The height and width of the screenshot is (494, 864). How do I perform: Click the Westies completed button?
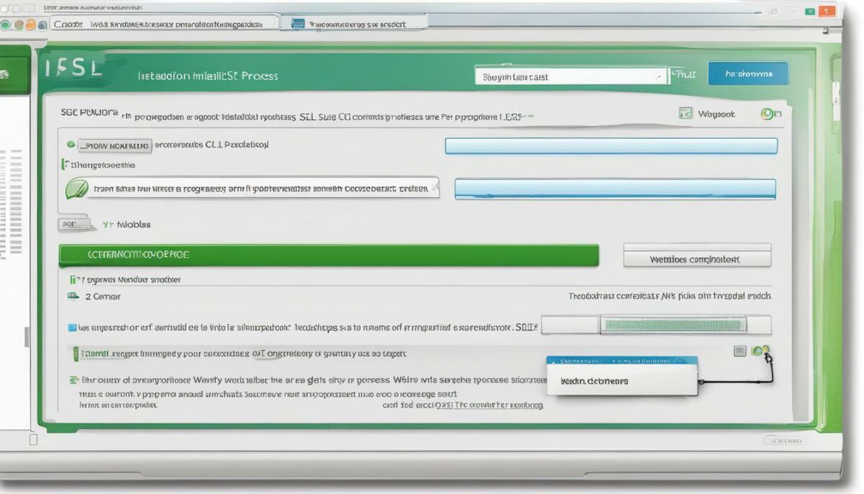coord(697,257)
